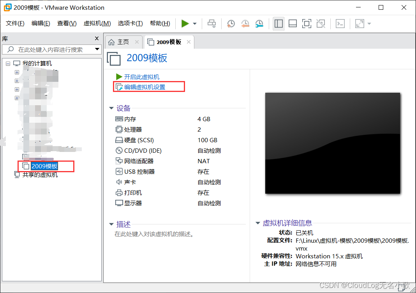Click the green power-on play toolbar button
The width and height of the screenshot is (416, 293).
(185, 24)
